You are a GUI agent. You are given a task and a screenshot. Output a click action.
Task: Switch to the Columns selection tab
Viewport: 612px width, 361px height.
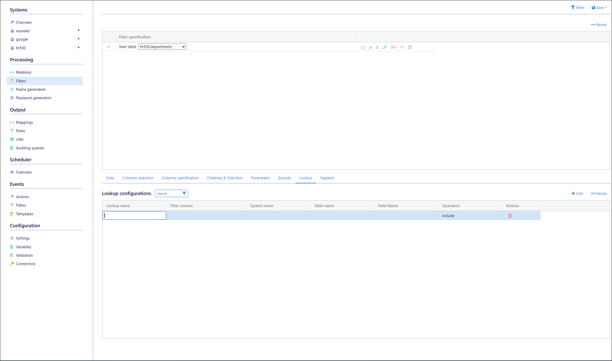[138, 178]
